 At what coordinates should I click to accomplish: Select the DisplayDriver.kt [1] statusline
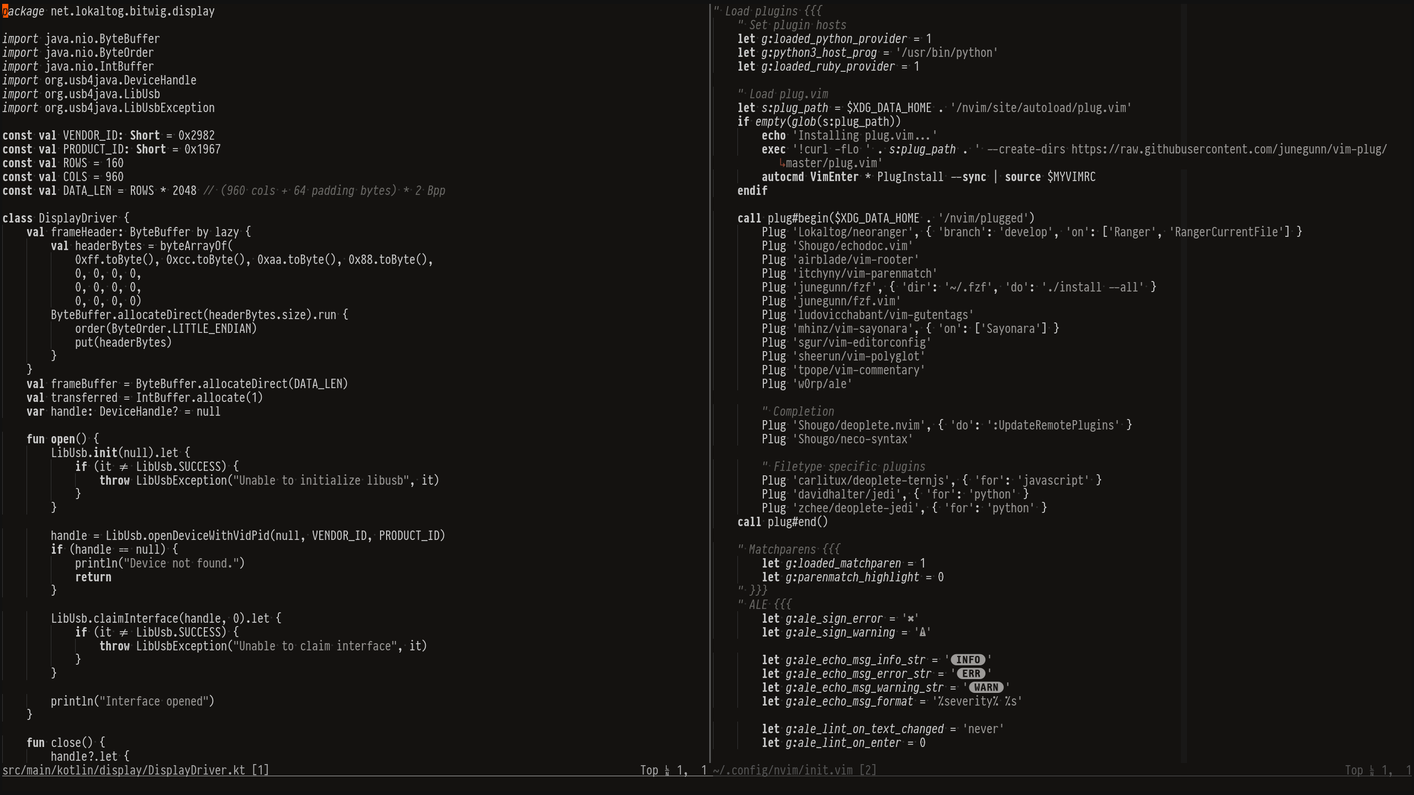[x=135, y=771]
